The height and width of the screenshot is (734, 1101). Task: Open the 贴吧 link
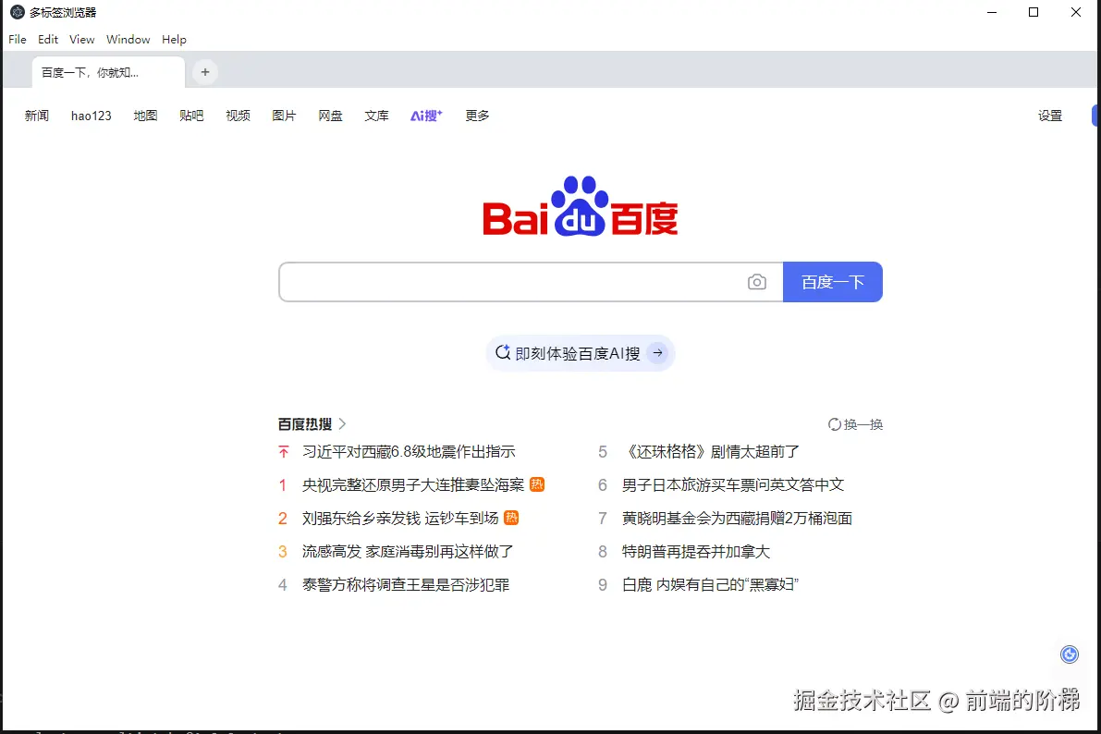point(191,116)
